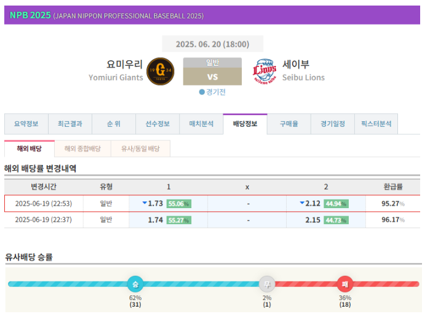Click the timestamp 2025-06-19 (22:53)
This screenshot has height=319, width=430.
44,203
